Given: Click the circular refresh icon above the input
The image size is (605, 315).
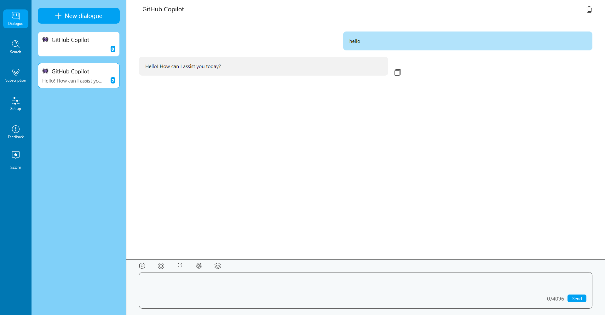Looking at the screenshot, I should (x=161, y=266).
